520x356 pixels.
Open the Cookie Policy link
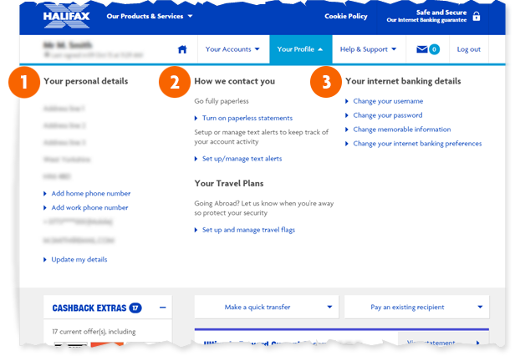(x=346, y=16)
